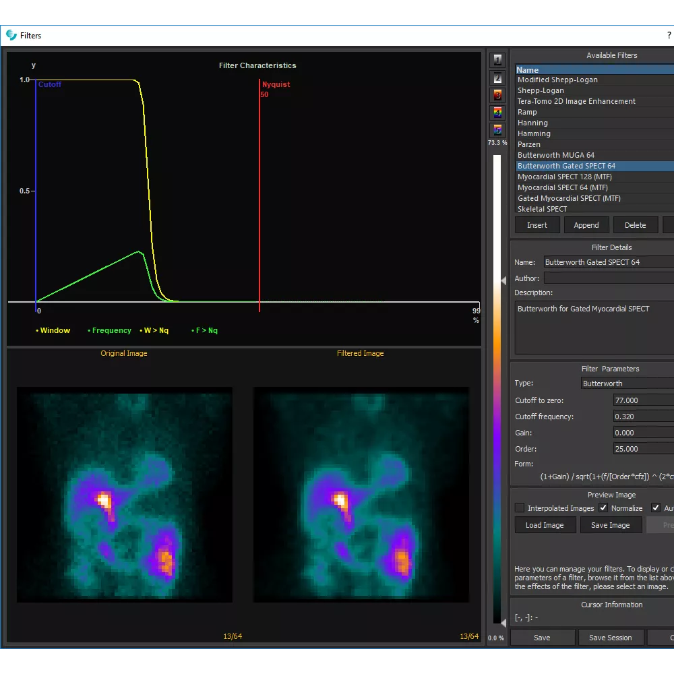
Task: Click Save Image button
Action: pyautogui.click(x=611, y=525)
